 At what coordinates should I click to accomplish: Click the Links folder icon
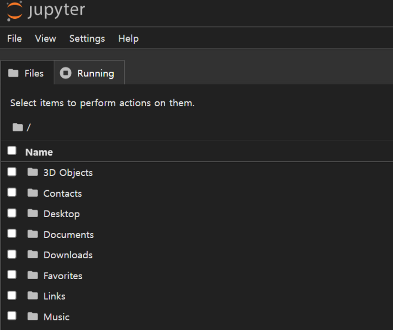point(33,295)
